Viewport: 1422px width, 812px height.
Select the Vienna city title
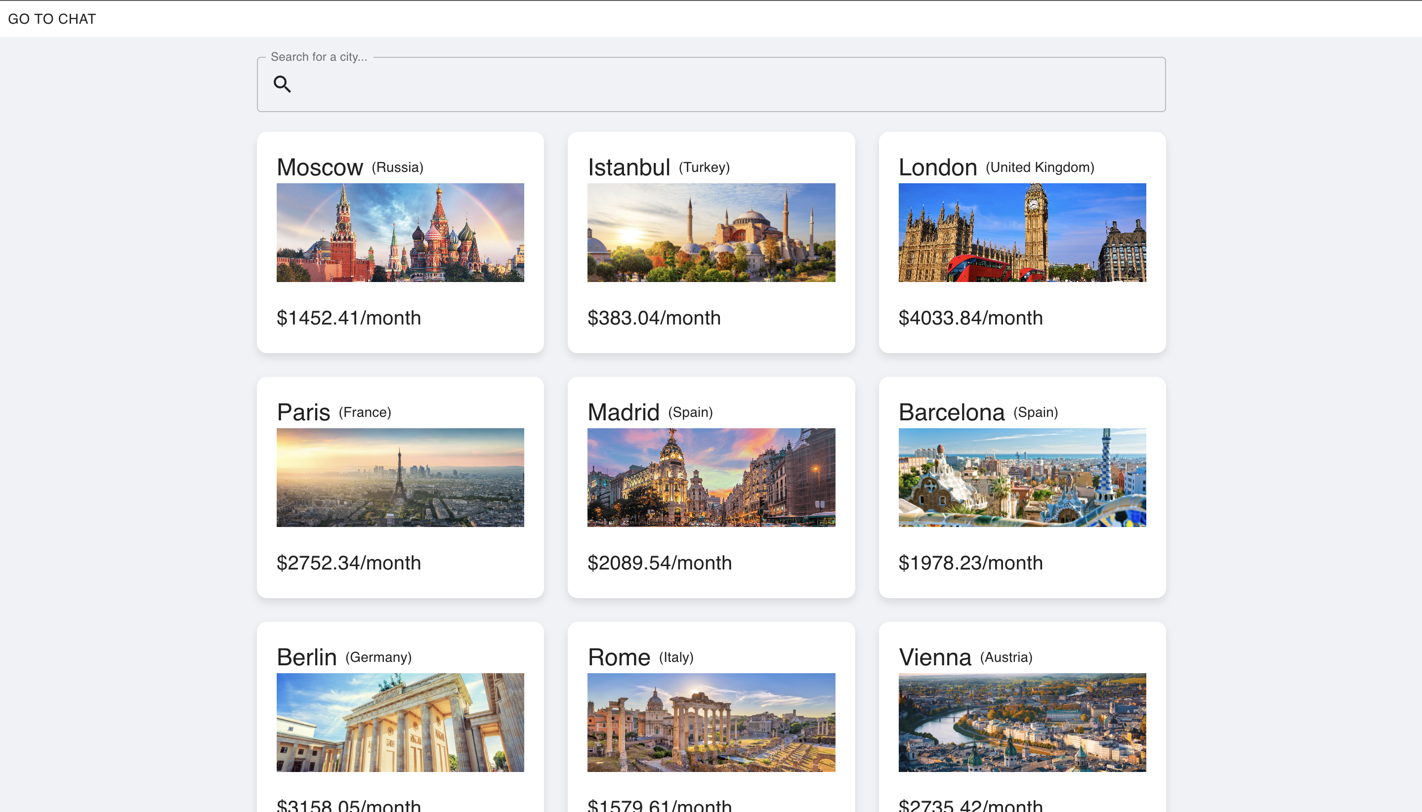click(x=934, y=657)
